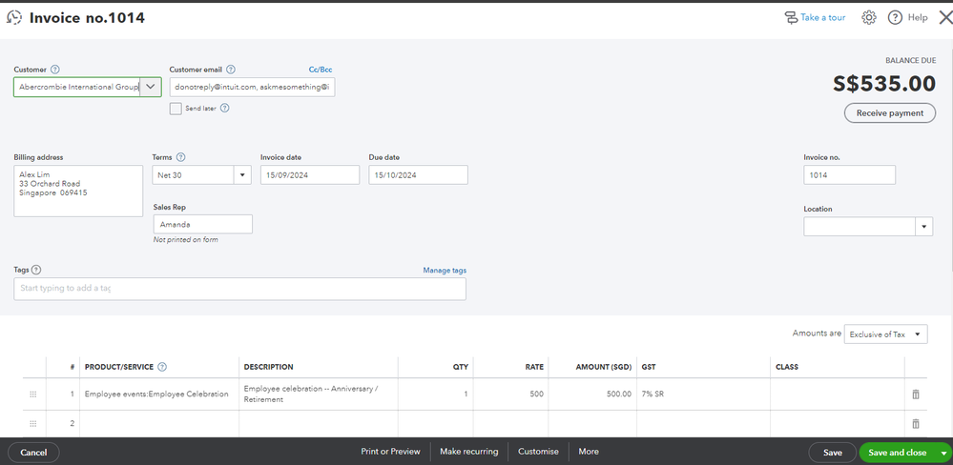Image resolution: width=953 pixels, height=465 pixels.
Task: Grab the drag handle for line 2
Action: (x=33, y=424)
